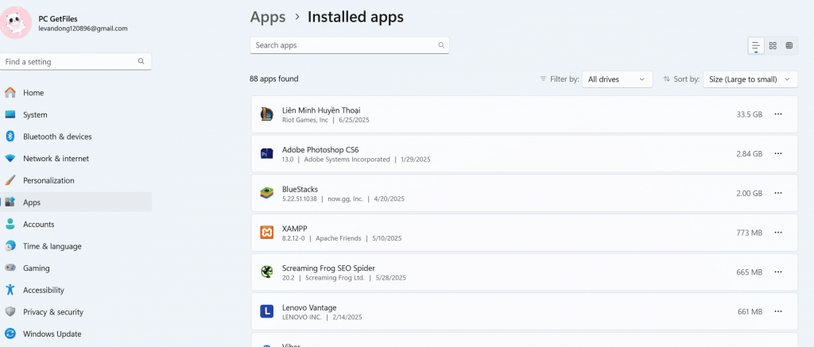Click the Windows Update refresh icon
Image resolution: width=814 pixels, height=347 pixels.
point(10,334)
